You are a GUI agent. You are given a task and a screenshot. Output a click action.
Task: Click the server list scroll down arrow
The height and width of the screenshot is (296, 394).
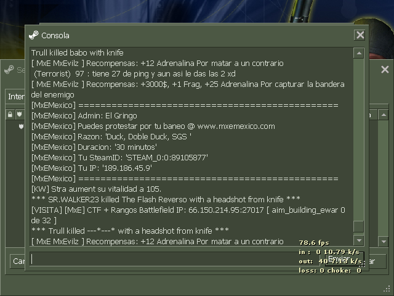pyautogui.click(x=384, y=242)
